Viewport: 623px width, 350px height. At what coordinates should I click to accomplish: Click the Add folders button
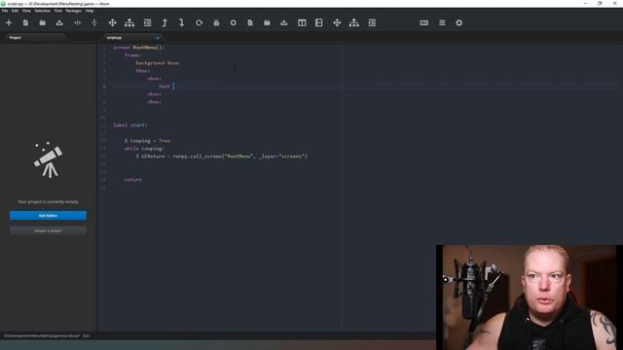pyautogui.click(x=48, y=216)
